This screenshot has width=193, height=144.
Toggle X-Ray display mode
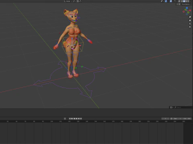pyautogui.click(x=179, y=1)
